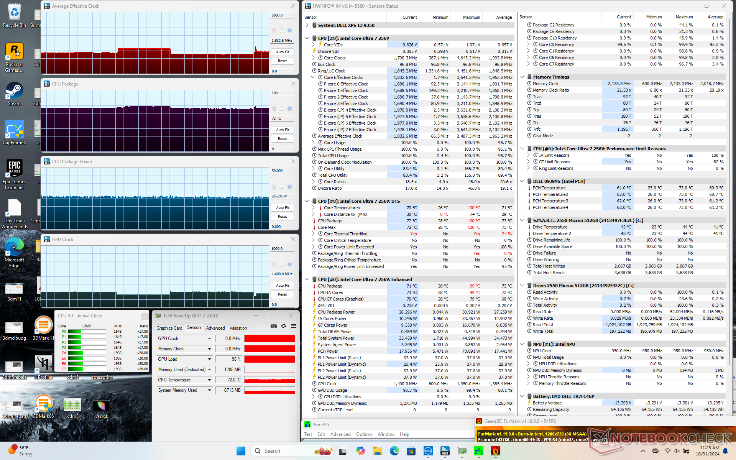Click the 5000.0 max value field
736x460 pixels.
[283, 15]
